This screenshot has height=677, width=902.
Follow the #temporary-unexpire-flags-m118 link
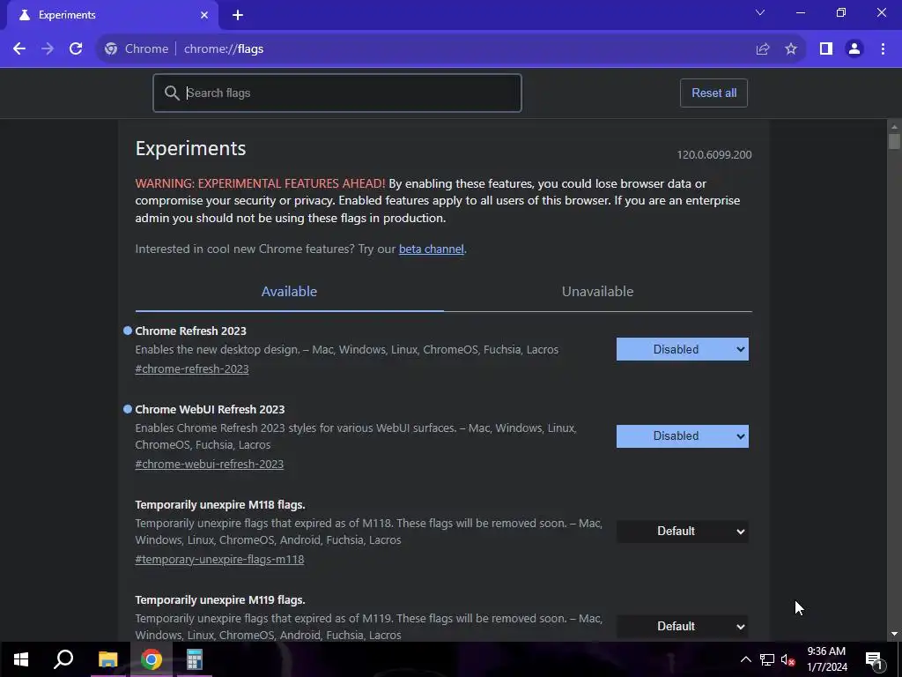219,560
